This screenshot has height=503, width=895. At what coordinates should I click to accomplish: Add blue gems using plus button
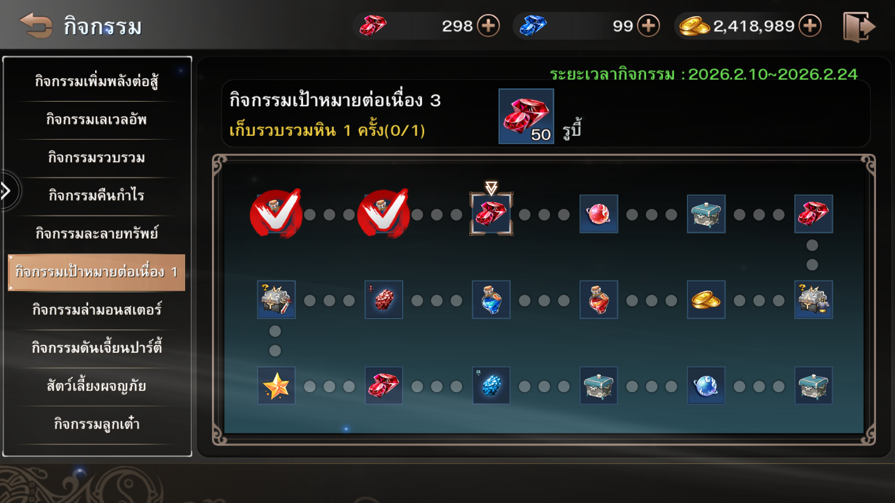pyautogui.click(x=648, y=26)
